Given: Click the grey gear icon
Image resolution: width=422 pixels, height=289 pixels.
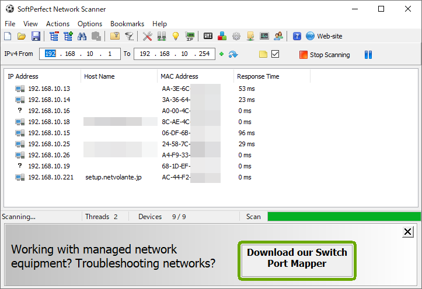Looking at the screenshot, I should point(236,36).
